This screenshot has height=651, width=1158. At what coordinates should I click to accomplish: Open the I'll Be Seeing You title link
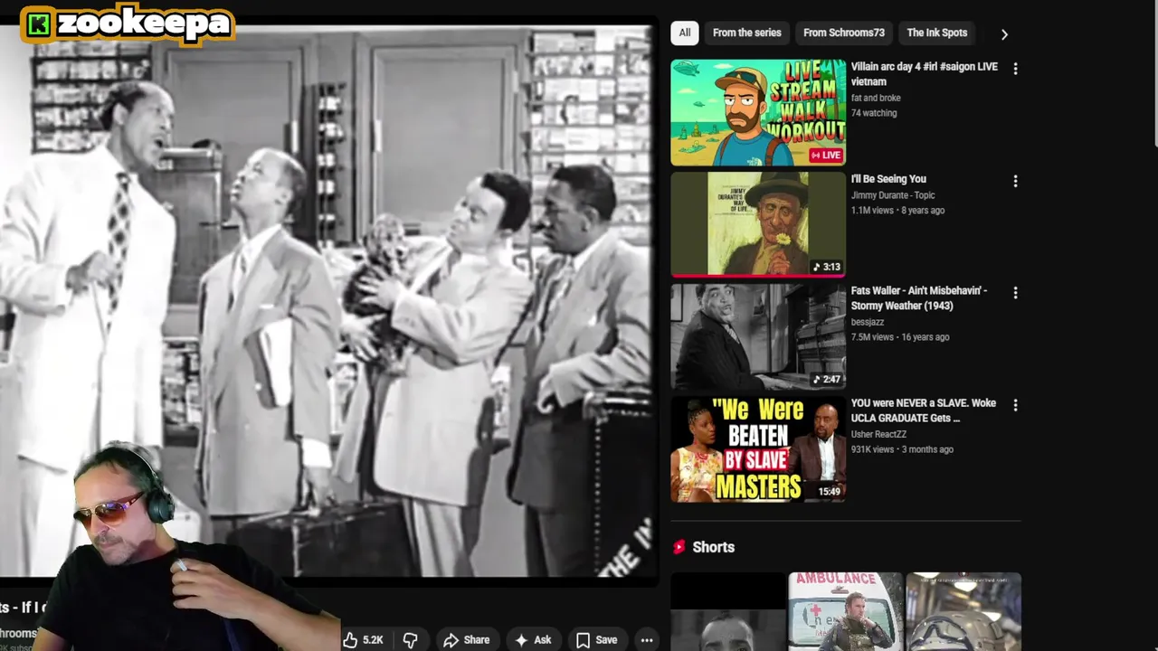tap(888, 179)
